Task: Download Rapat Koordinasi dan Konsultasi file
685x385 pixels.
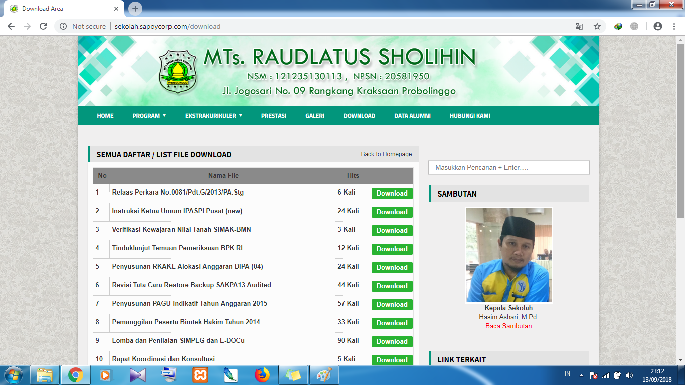Action: pos(392,360)
